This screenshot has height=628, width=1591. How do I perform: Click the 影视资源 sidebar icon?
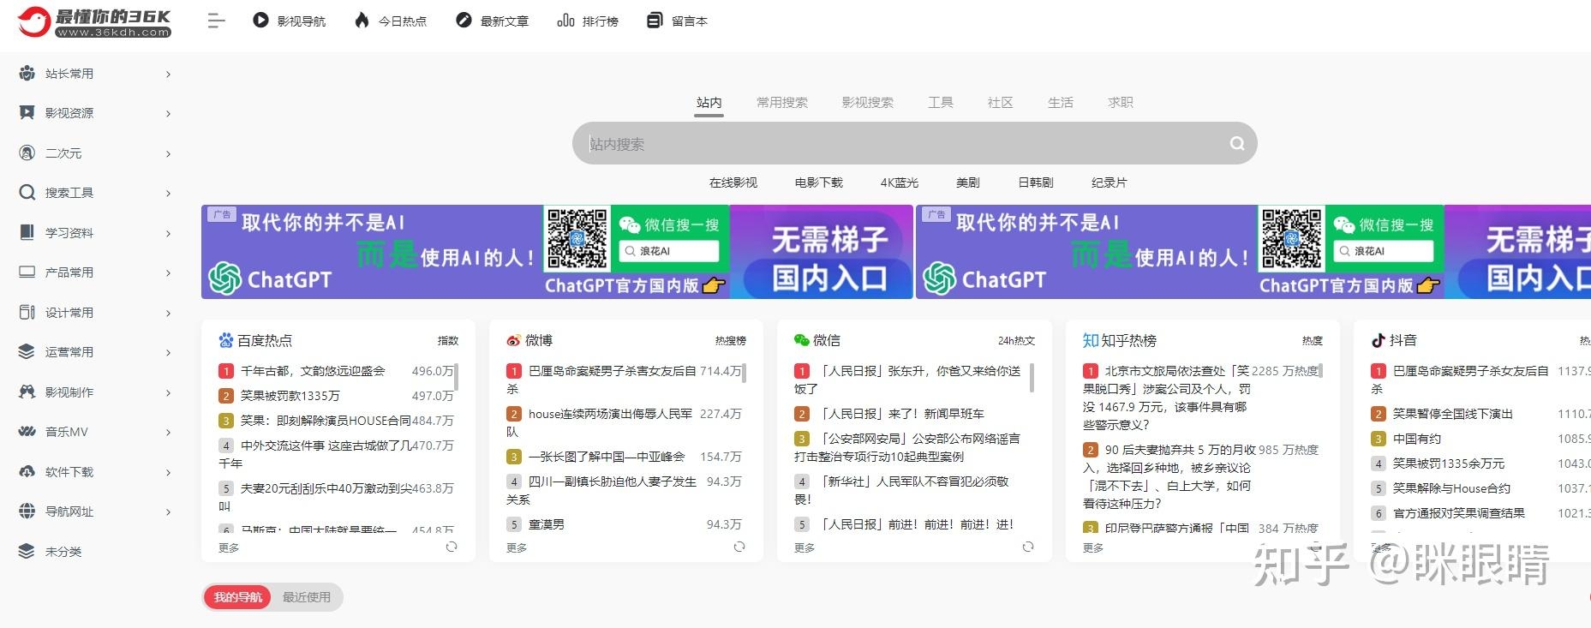(27, 113)
